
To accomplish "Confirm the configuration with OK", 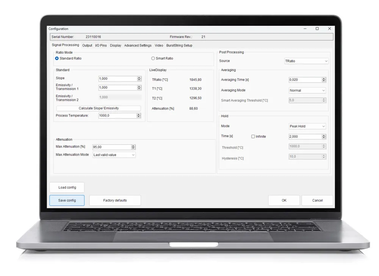I will (x=284, y=200).
